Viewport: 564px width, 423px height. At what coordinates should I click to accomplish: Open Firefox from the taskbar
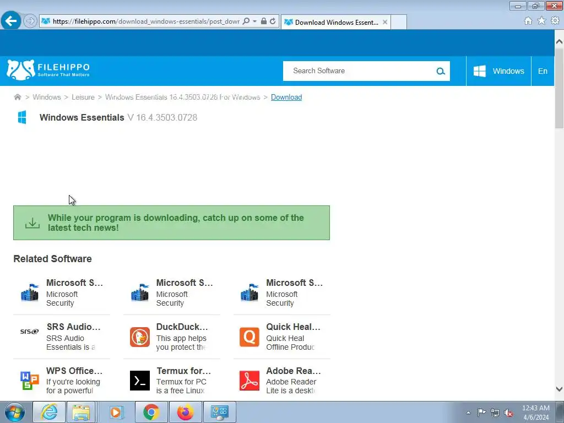(185, 412)
